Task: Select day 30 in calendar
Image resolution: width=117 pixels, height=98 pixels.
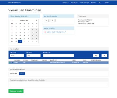Action: [x=16, y=41]
